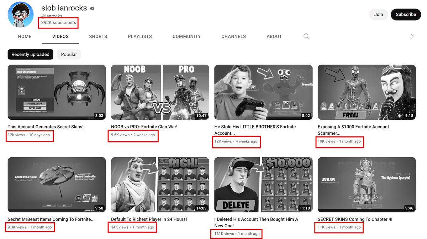
Task: Click title 'I Deleted His Account Then Bought Him...'
Action: [x=256, y=223]
